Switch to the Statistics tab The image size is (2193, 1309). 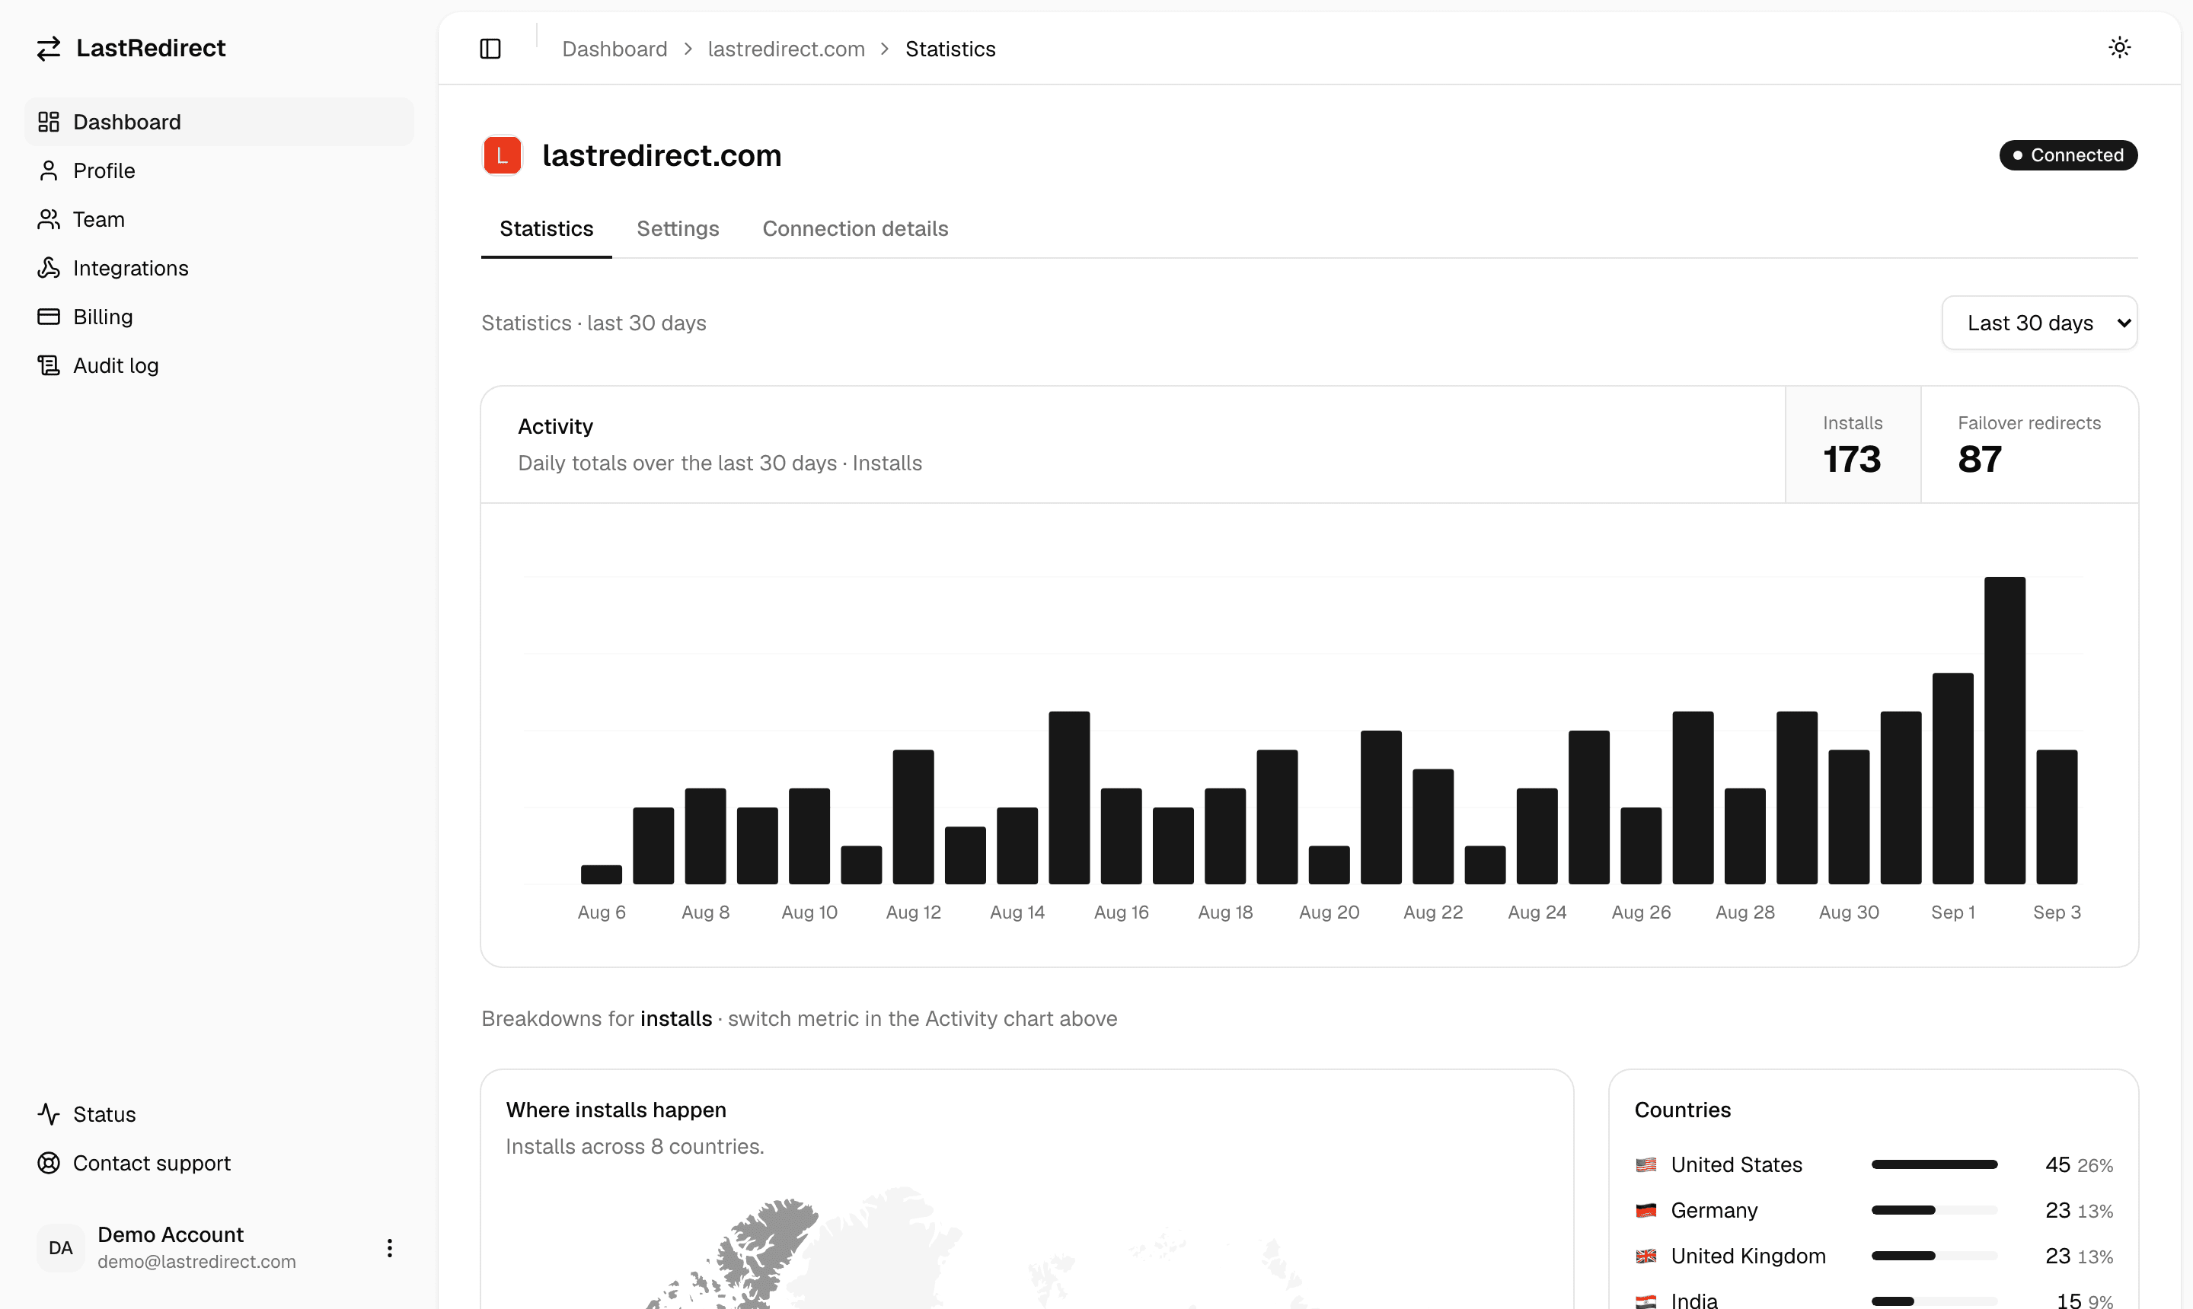546,228
